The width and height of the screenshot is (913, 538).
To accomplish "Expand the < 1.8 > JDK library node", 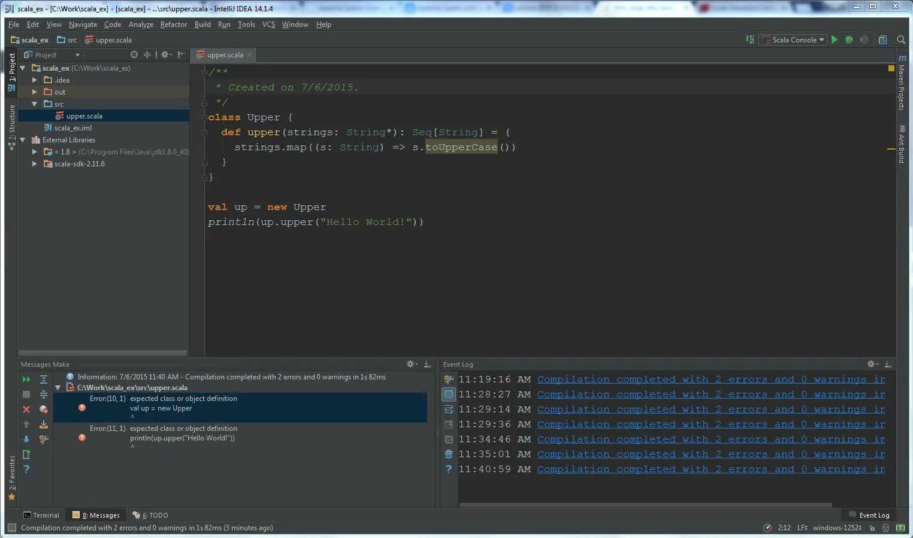I will [x=35, y=152].
